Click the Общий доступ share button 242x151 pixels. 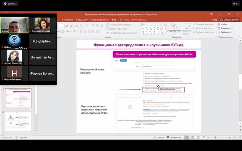(230, 20)
